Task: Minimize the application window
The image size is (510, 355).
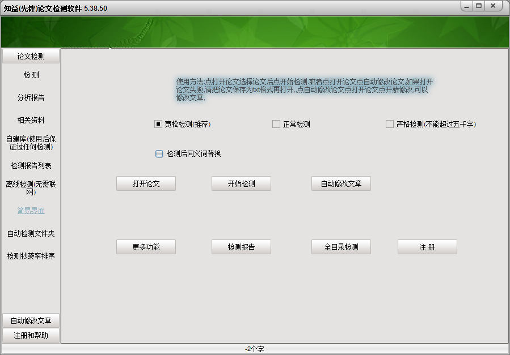Action: (x=467, y=6)
